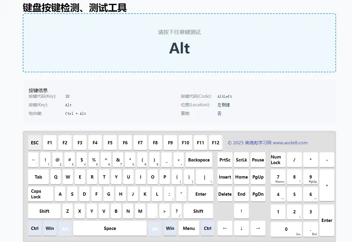Click the down arrow key
This screenshot has width=352, height=242.
pyautogui.click(x=241, y=228)
